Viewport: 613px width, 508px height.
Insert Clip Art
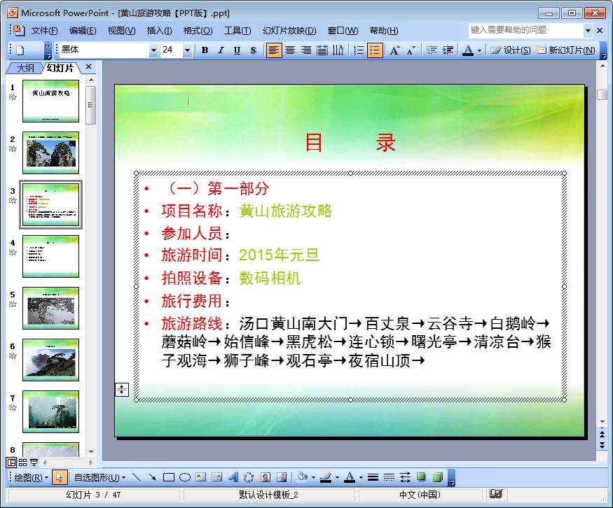click(266, 477)
